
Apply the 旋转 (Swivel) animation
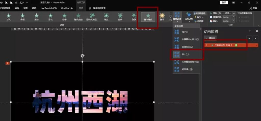coord(120,17)
